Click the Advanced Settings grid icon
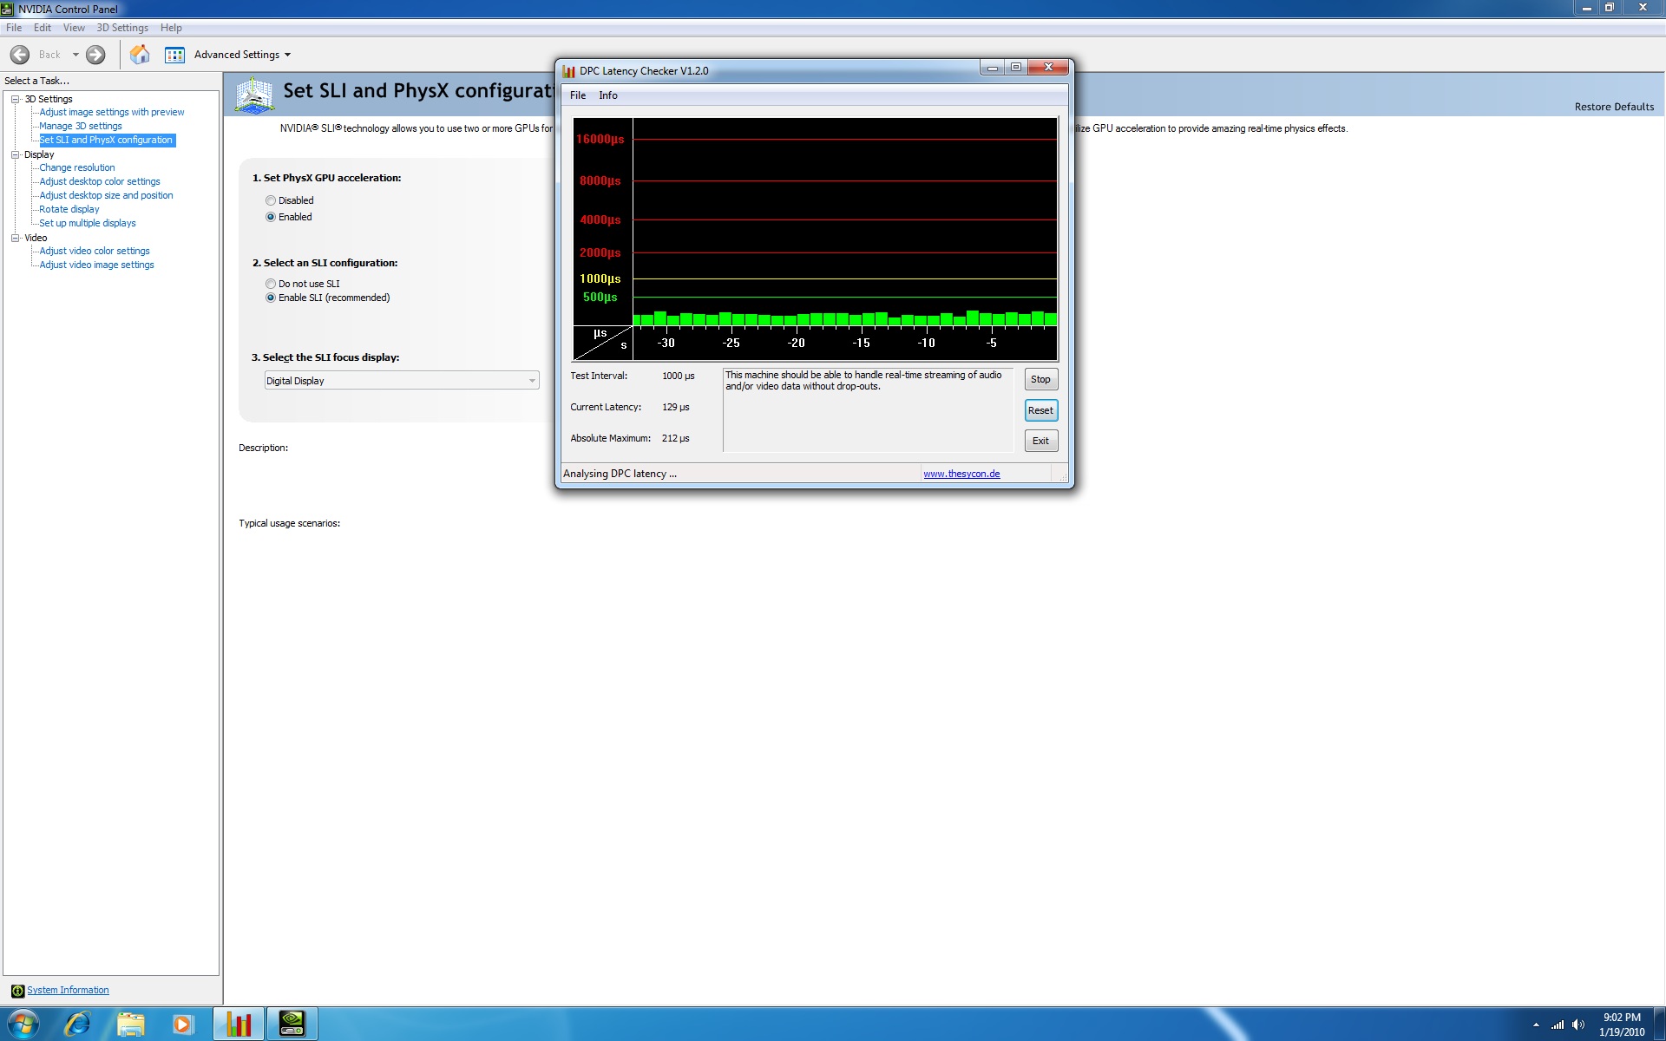1666x1041 pixels. point(174,55)
